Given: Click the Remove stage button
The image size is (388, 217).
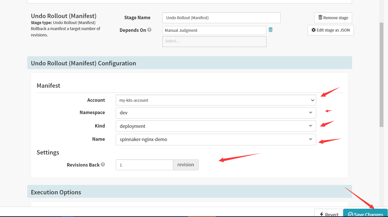Looking at the screenshot, I should click(333, 18).
